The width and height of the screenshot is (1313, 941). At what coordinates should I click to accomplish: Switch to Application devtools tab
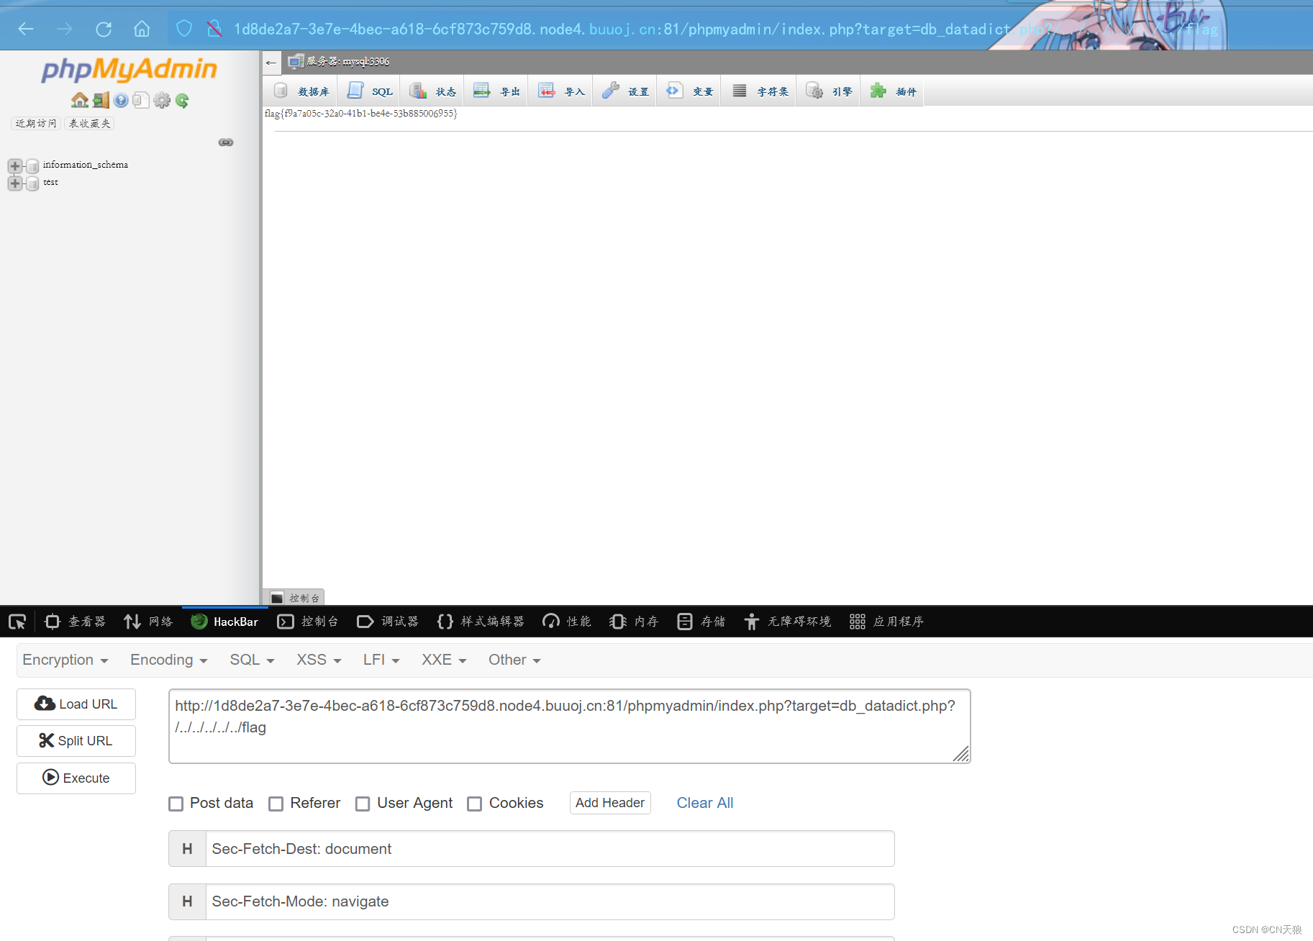click(x=886, y=622)
